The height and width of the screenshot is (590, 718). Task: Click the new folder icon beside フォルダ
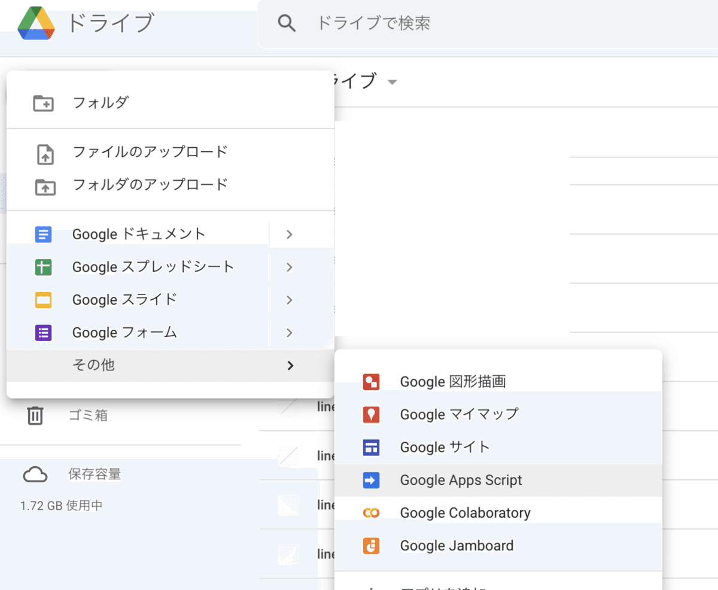(44, 103)
